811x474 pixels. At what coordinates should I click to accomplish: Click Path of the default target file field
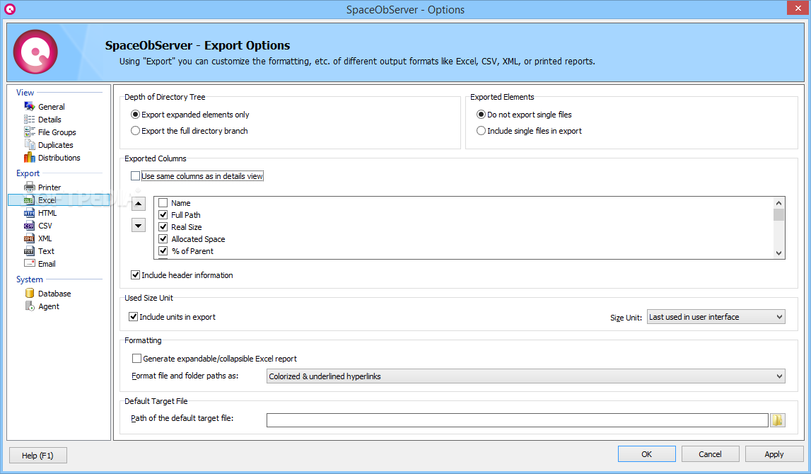click(x=518, y=420)
